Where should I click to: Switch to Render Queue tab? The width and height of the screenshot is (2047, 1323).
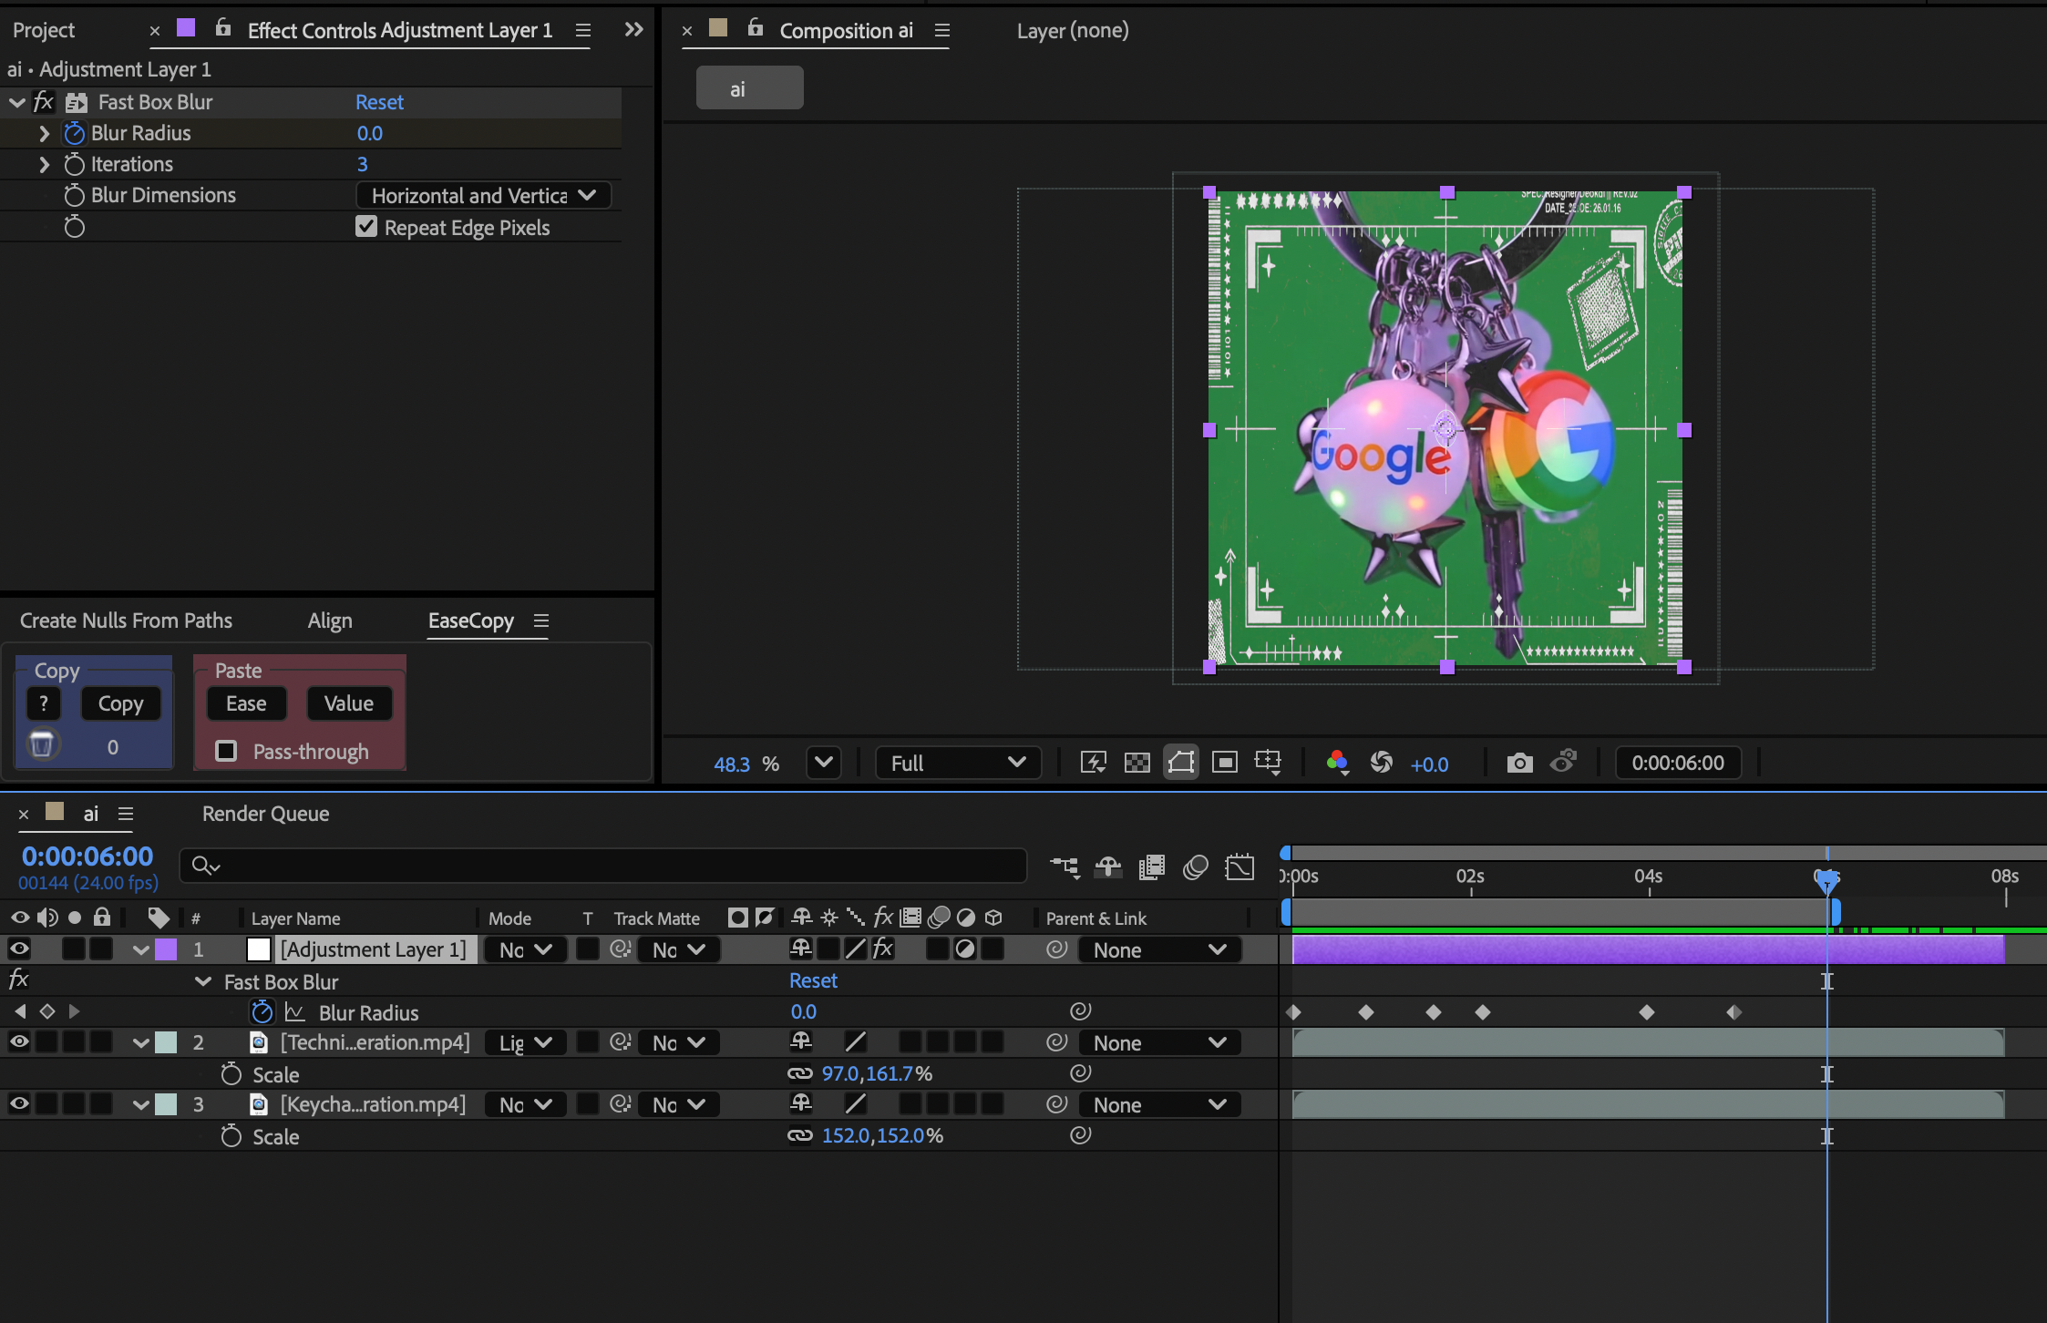pos(265,814)
